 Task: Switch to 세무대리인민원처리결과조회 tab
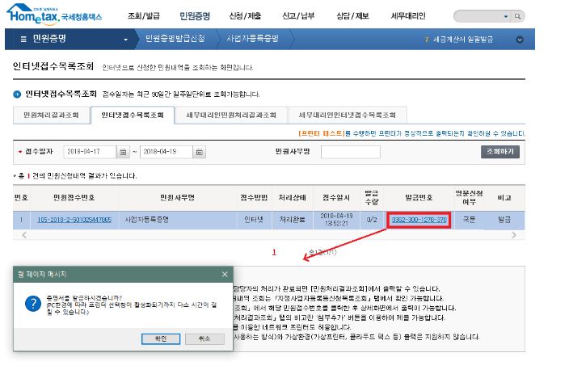point(231,115)
